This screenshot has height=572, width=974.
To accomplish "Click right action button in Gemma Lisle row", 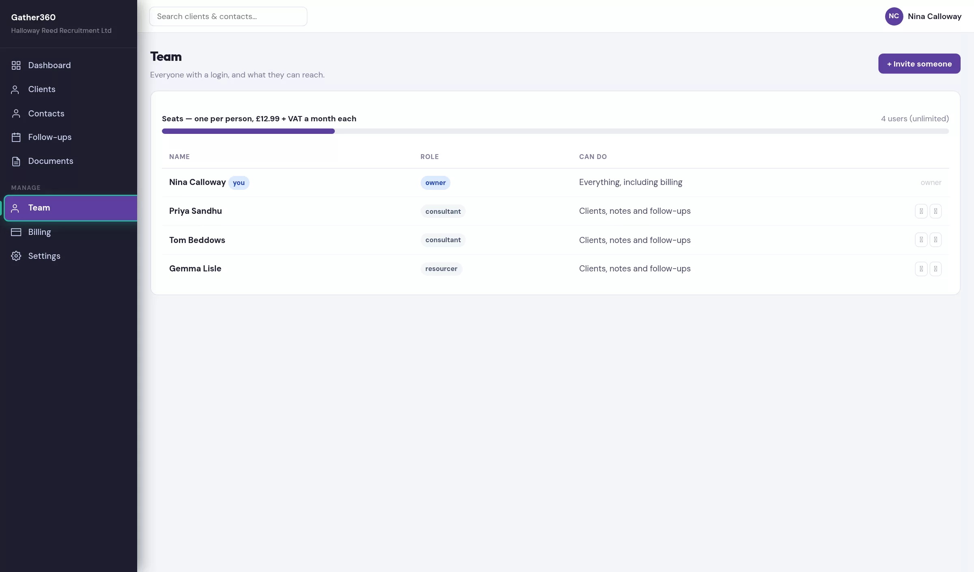I will (x=935, y=269).
